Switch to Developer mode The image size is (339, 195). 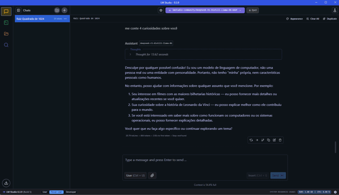[x=71, y=192]
